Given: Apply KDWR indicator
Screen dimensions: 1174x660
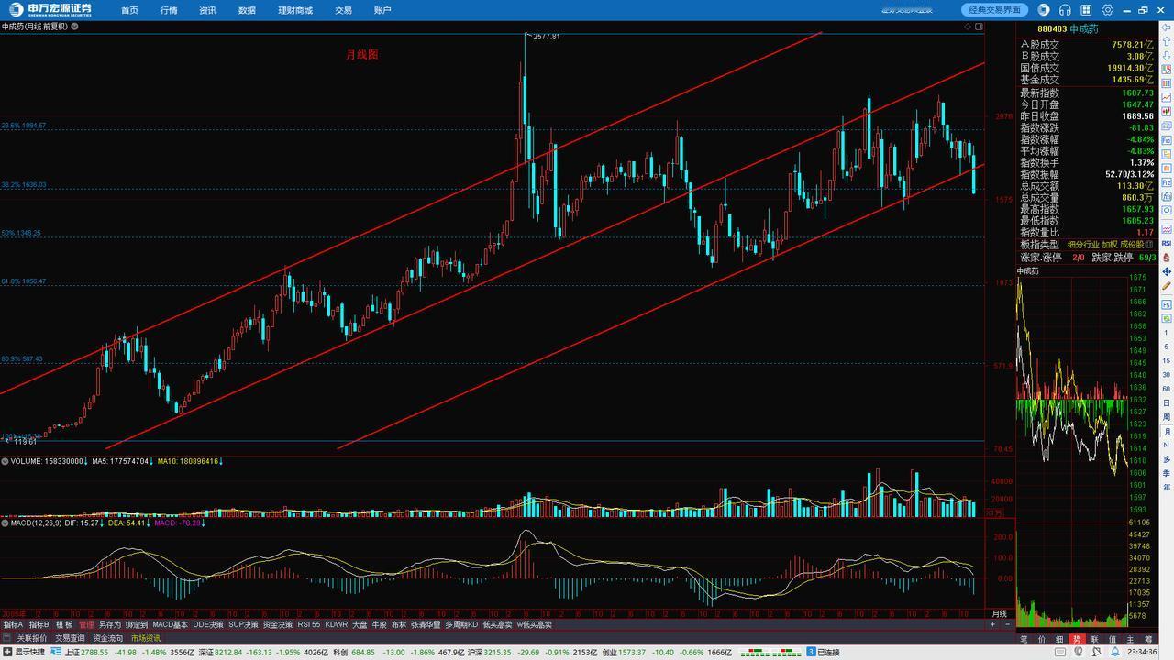Looking at the screenshot, I should [x=337, y=624].
